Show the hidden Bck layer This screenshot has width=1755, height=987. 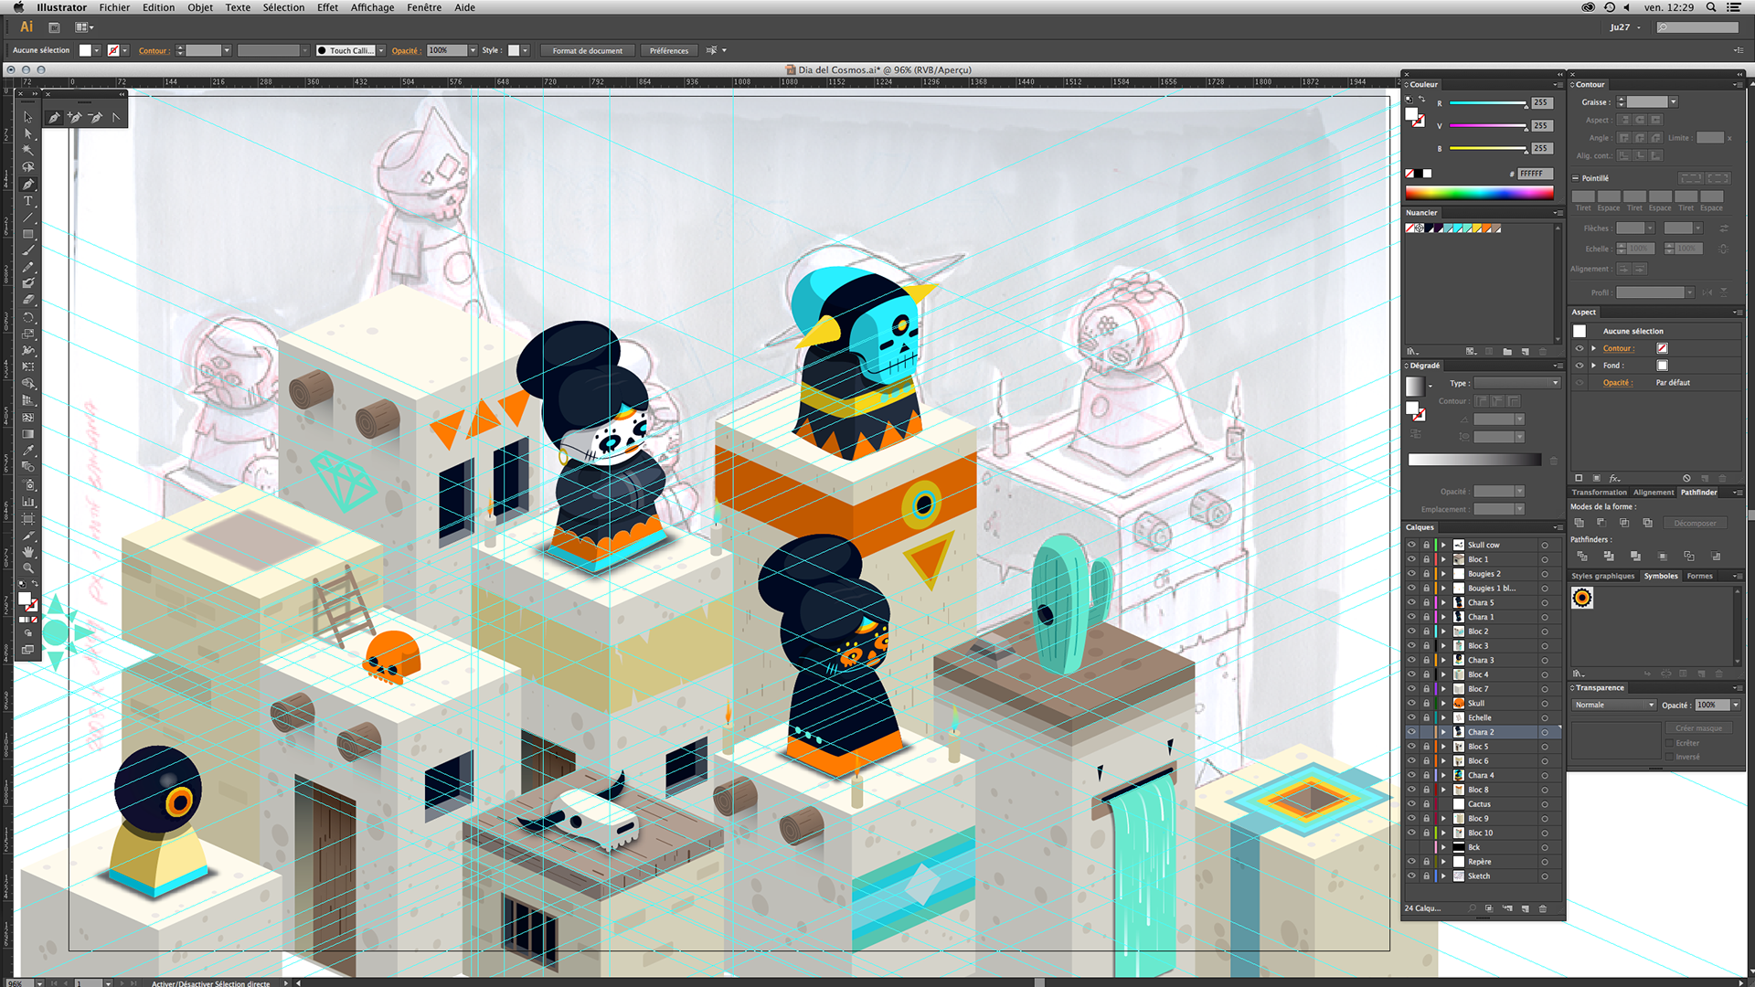1411,847
